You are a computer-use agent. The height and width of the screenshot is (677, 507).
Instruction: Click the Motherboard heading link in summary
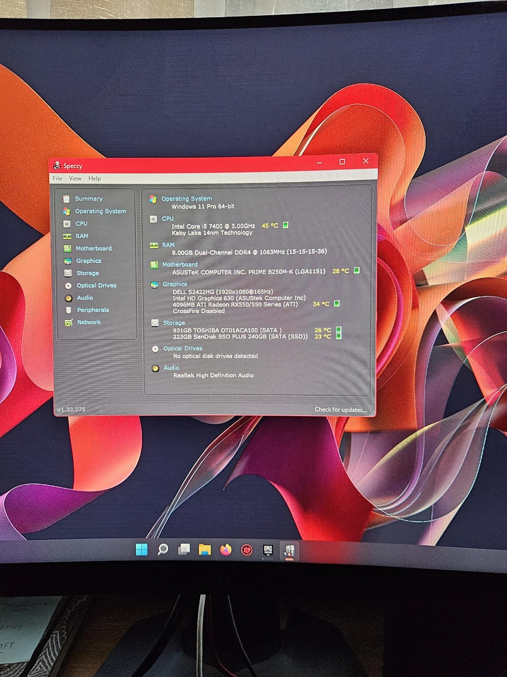[180, 265]
